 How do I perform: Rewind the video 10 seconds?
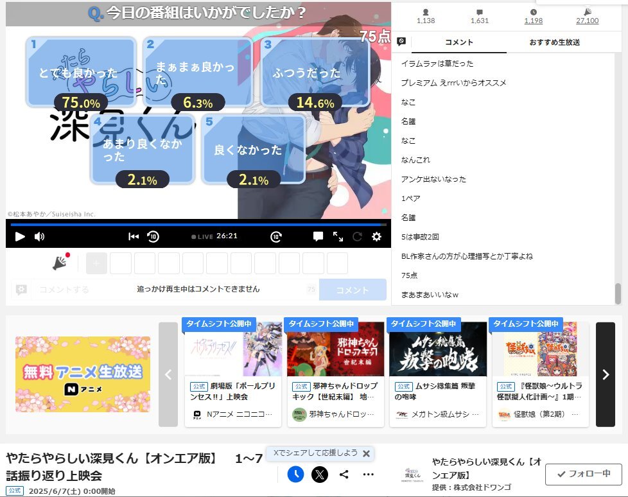point(153,237)
